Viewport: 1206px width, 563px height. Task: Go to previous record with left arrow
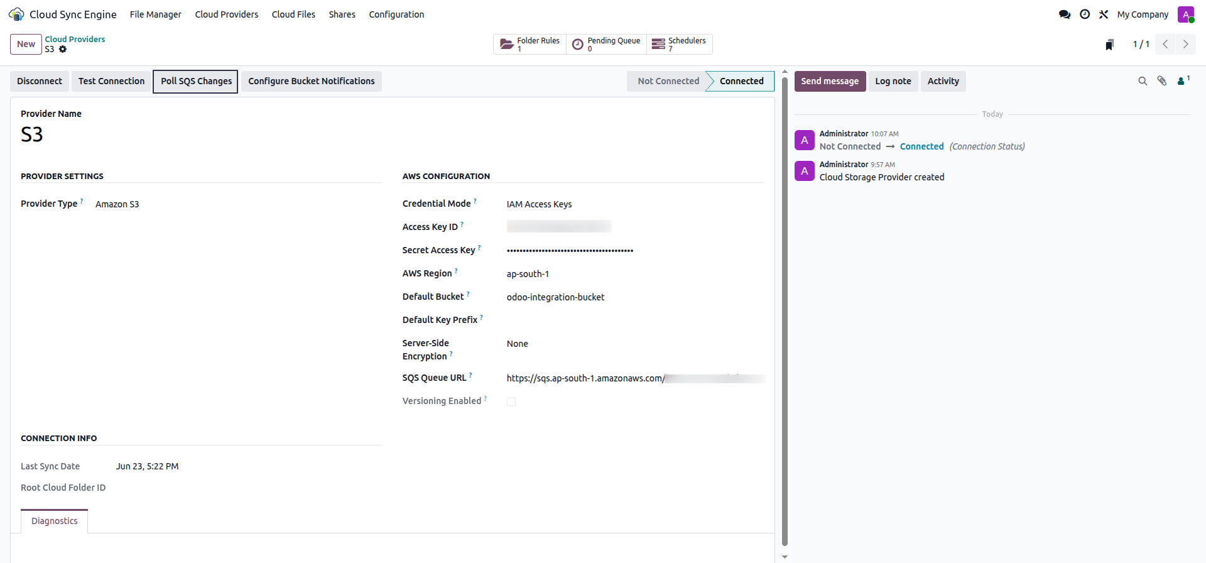click(1165, 44)
